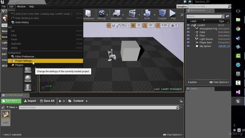The width and height of the screenshot is (245, 138).
Task: Toggle scale snapping icon
Action: coord(158,25)
